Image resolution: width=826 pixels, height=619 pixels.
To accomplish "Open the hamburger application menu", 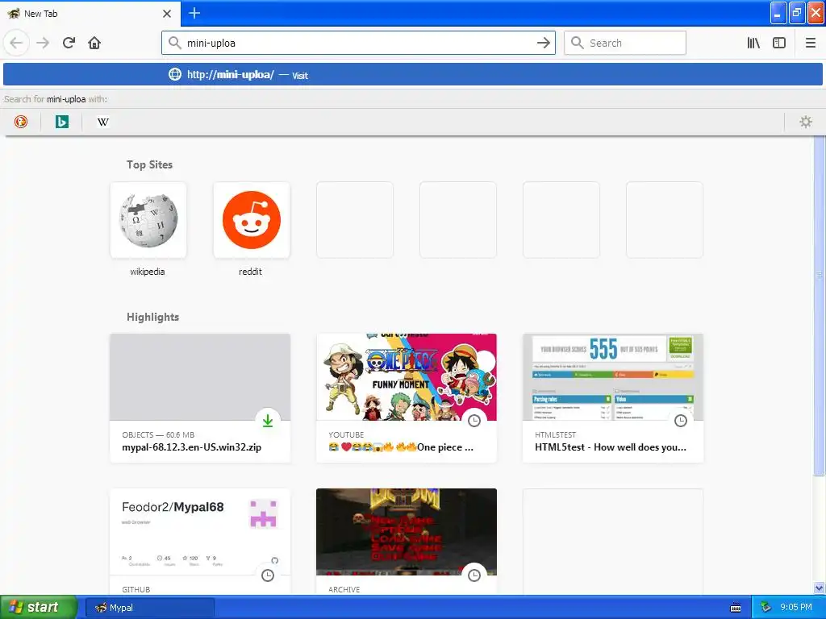I will (811, 44).
